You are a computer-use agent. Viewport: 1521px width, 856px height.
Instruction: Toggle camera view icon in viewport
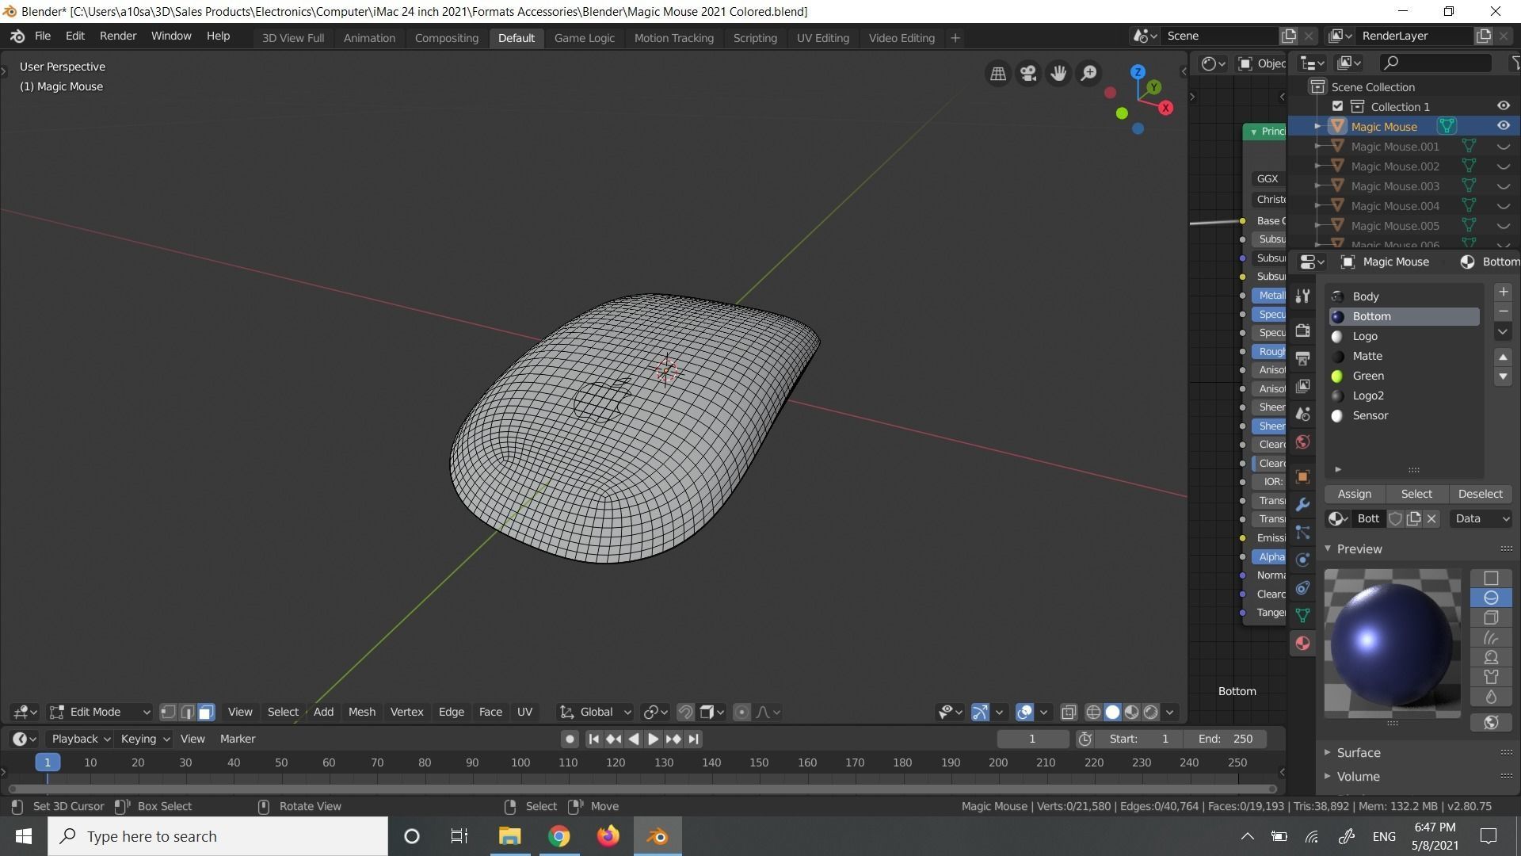(x=1028, y=74)
